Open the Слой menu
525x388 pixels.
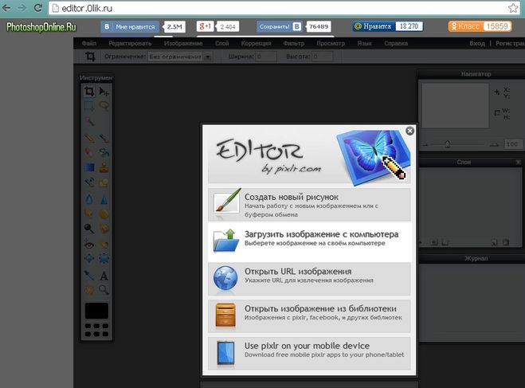pyautogui.click(x=222, y=43)
